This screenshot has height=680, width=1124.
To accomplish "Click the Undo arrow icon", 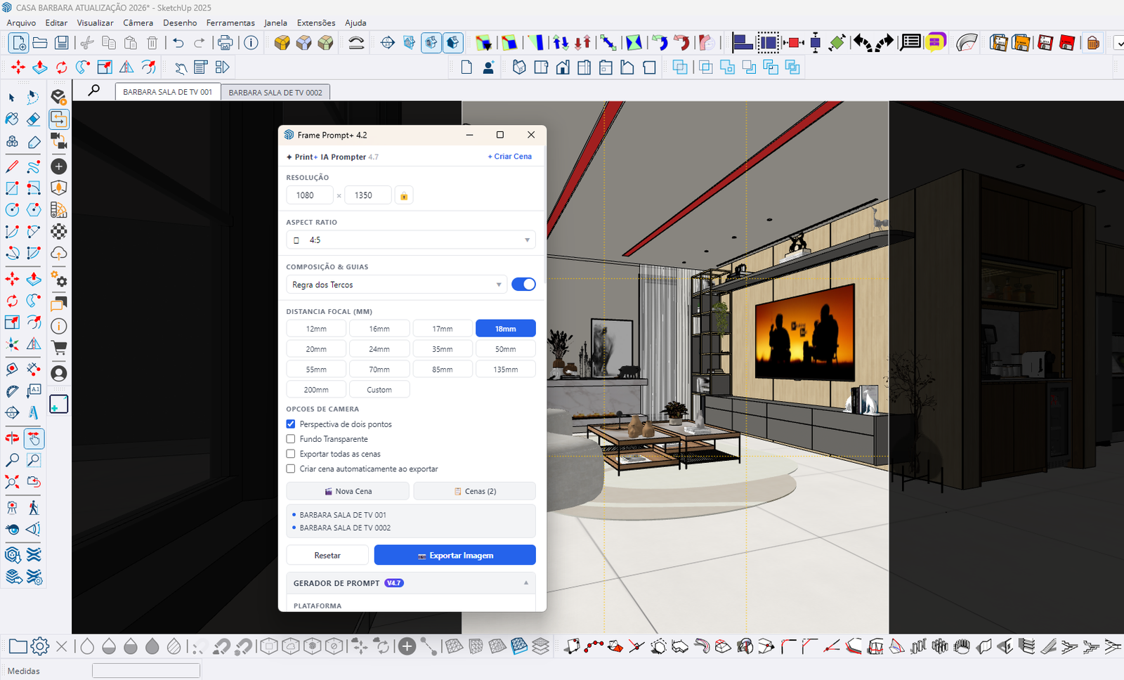I will click(178, 43).
